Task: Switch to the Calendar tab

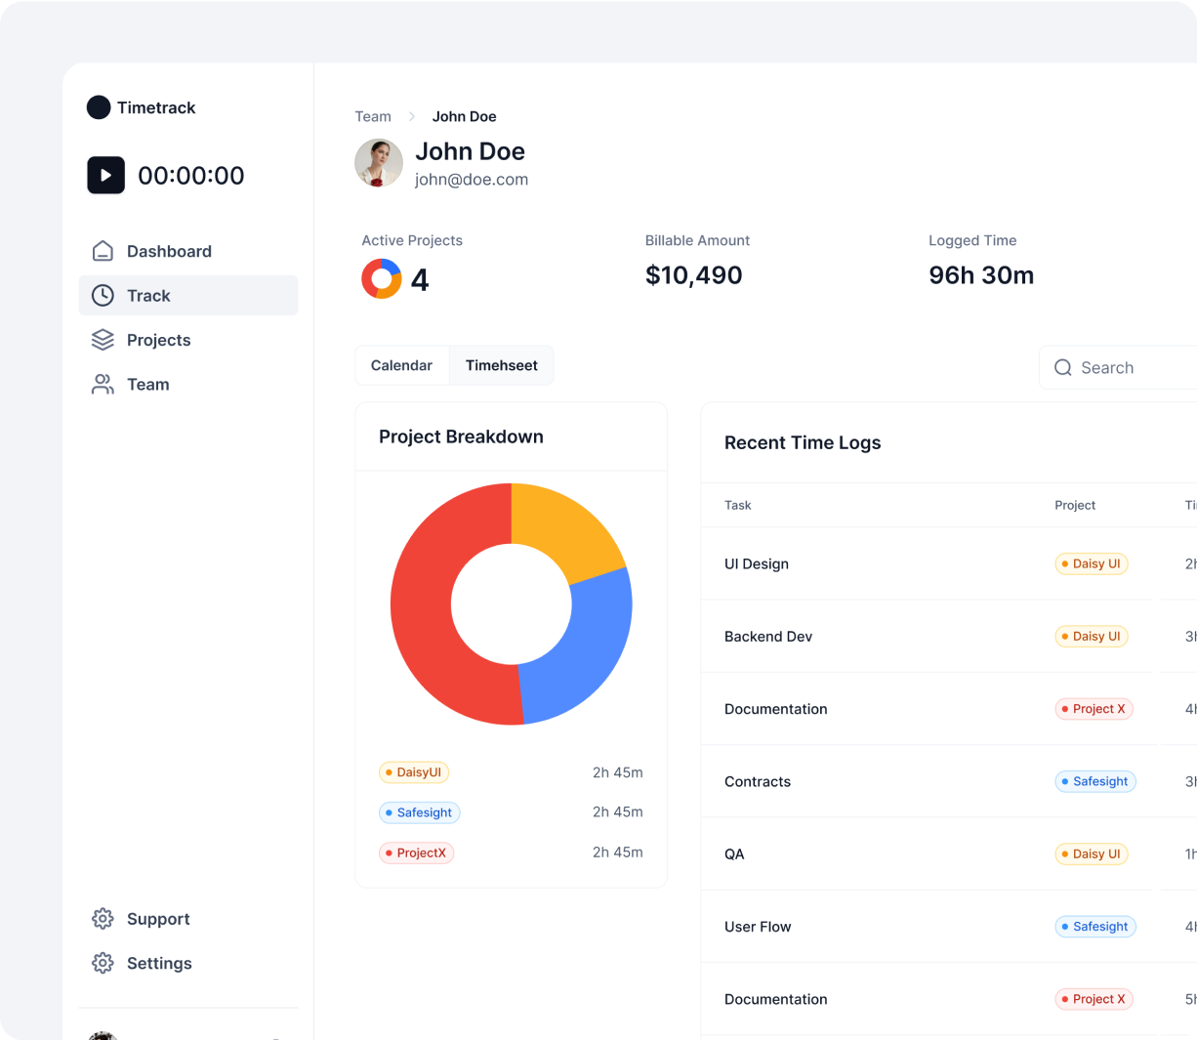Action: (401, 365)
